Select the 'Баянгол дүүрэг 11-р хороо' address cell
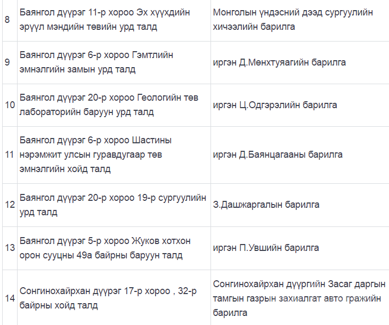The width and height of the screenshot is (389, 325). pos(113,19)
